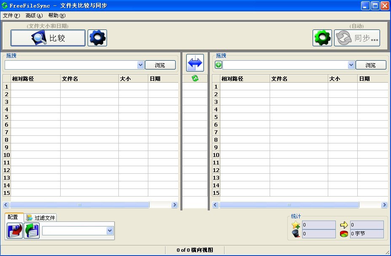
Task: Open the 文件 menu
Action: click(x=11, y=16)
